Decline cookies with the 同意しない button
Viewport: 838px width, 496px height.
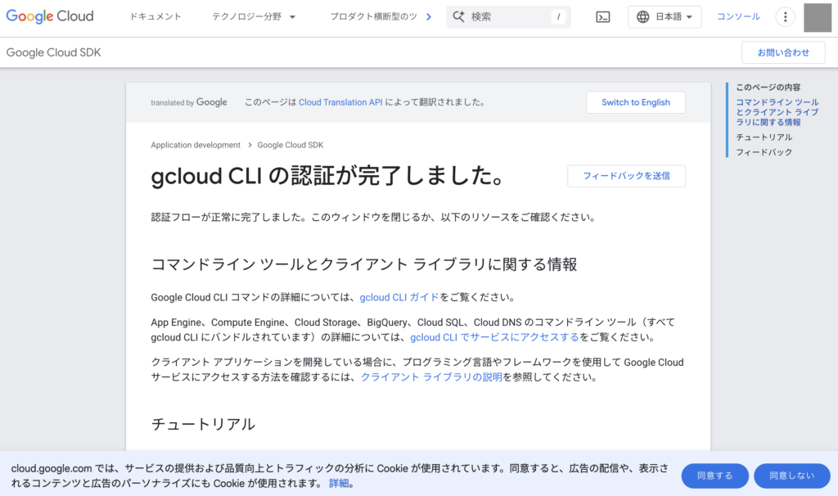click(x=791, y=476)
